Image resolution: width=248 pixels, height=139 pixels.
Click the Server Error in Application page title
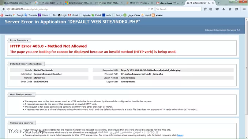coord(72,22)
